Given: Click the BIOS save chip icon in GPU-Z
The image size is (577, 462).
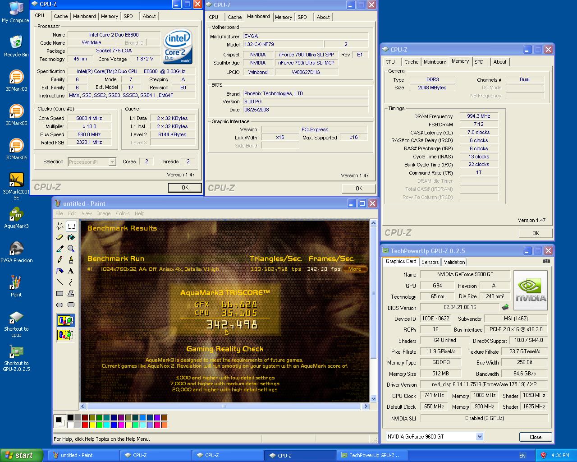Looking at the screenshot, I should pos(505,307).
